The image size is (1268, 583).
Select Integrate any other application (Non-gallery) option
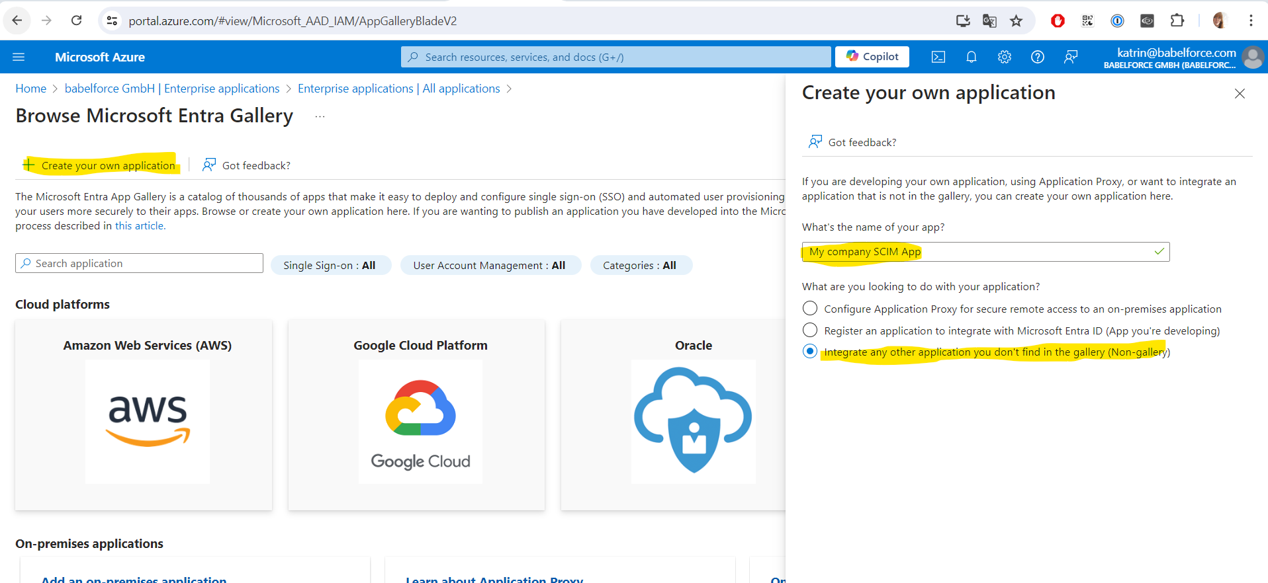(x=810, y=351)
